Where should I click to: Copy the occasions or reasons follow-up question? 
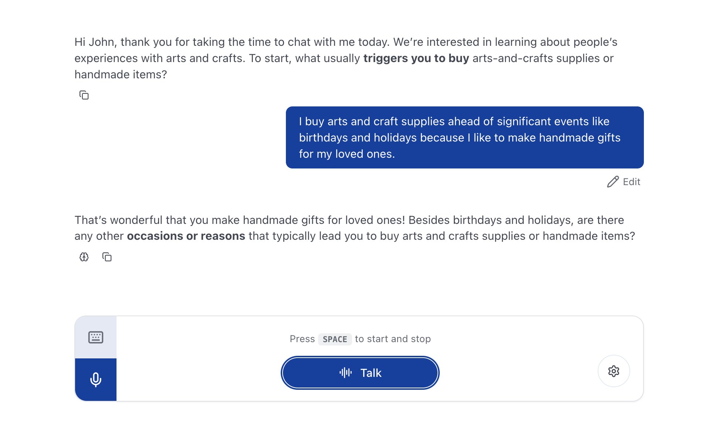107,257
